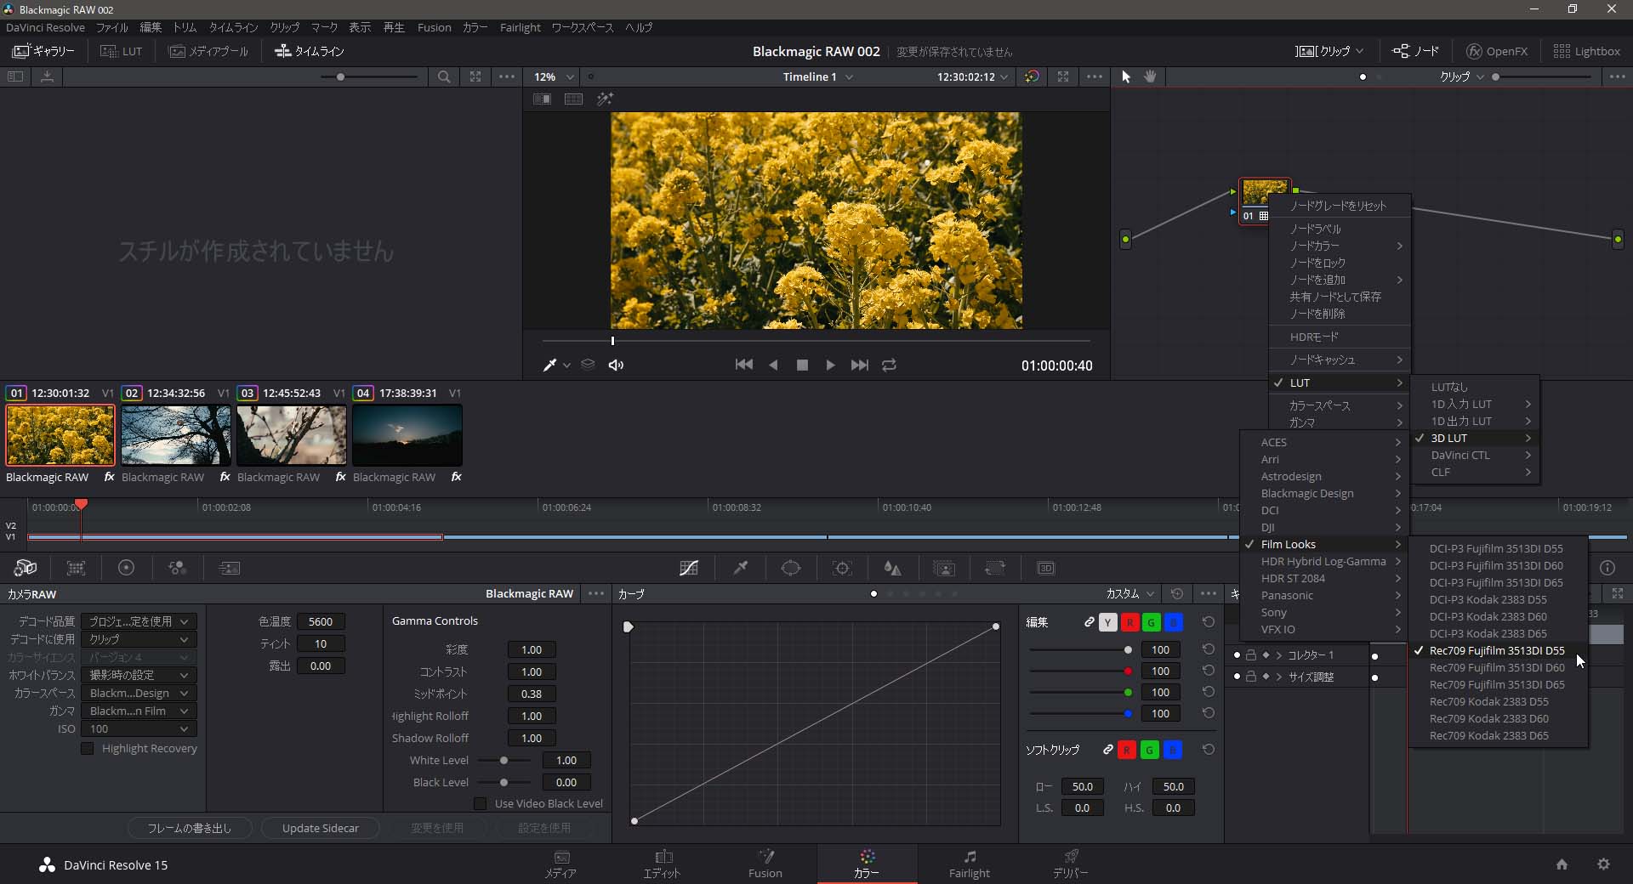Viewport: 1633px width, 884px height.
Task: Click the loop playback icon
Action: pyautogui.click(x=889, y=365)
